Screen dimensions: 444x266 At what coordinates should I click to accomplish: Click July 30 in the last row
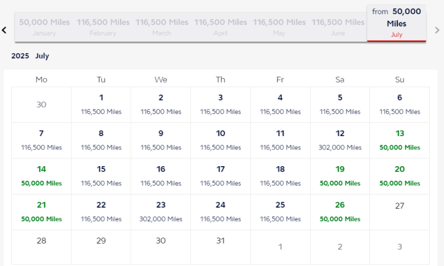tap(161, 247)
